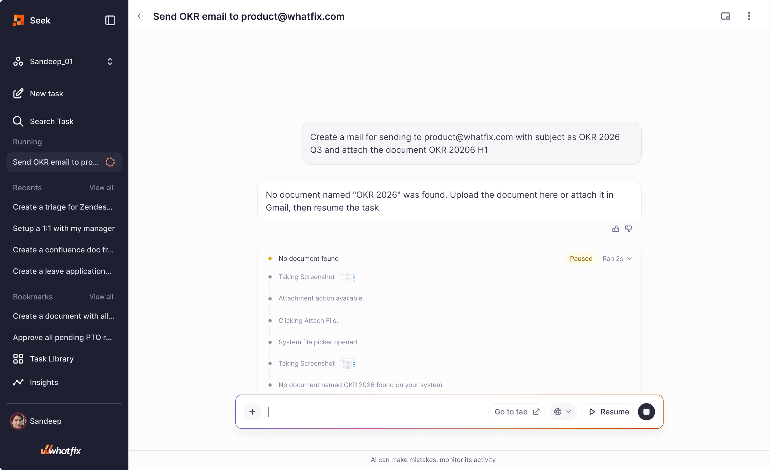This screenshot has height=470, width=770.
Task: Collapse the sidebar panel icon
Action: (x=110, y=20)
